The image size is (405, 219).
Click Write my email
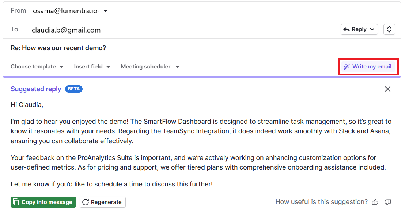pos(371,67)
